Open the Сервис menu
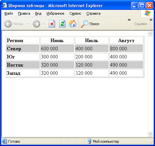Viewport: 155px width, 146px height. pos(75,13)
